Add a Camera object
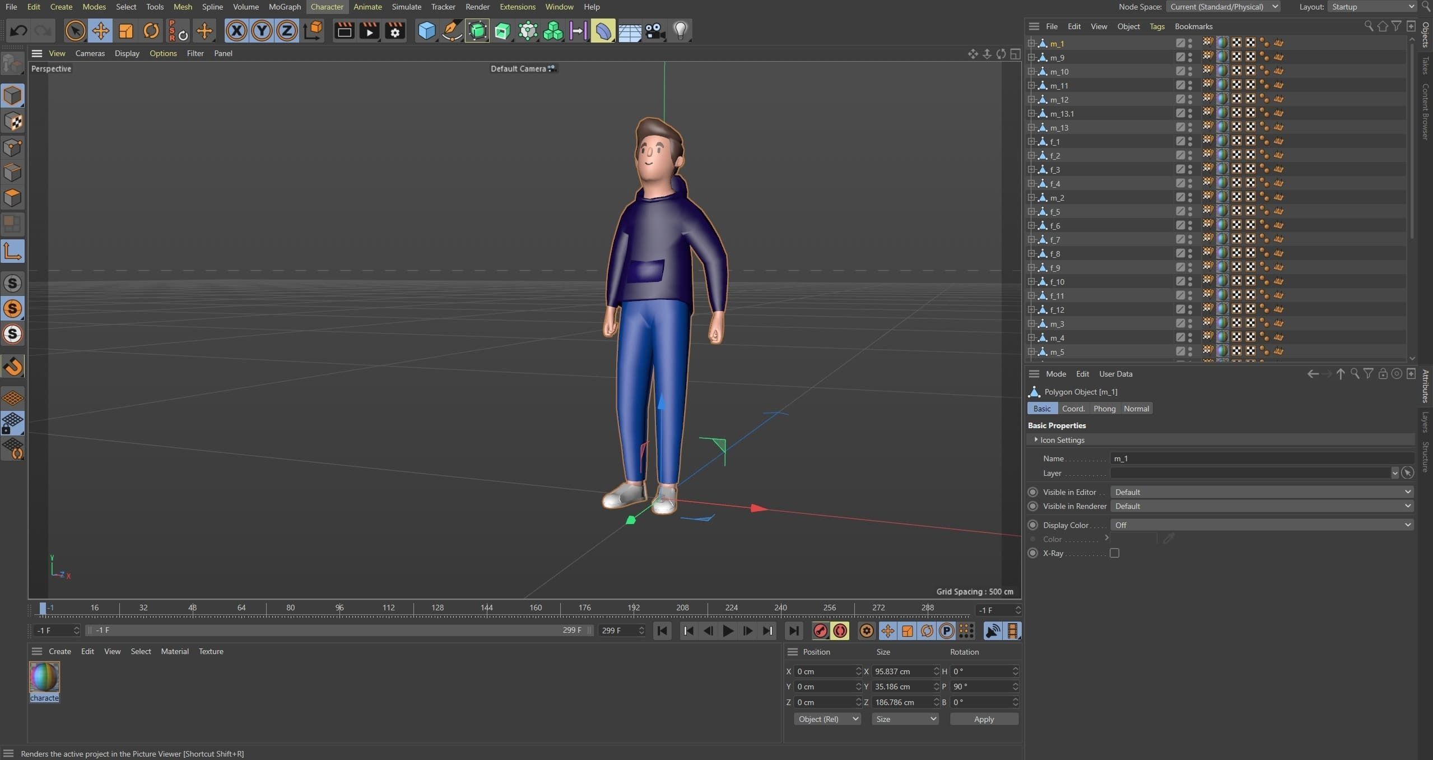The image size is (1433, 760). click(x=654, y=31)
